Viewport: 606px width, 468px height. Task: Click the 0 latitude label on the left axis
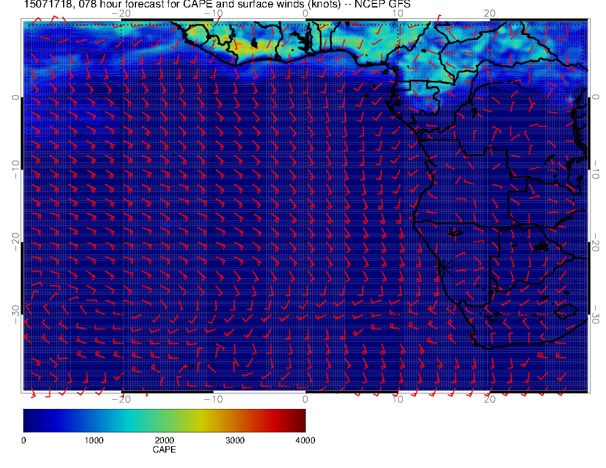[x=15, y=98]
